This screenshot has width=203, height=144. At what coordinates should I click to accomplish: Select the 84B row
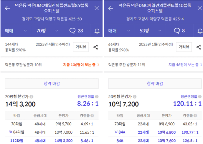click(x=155, y=140)
